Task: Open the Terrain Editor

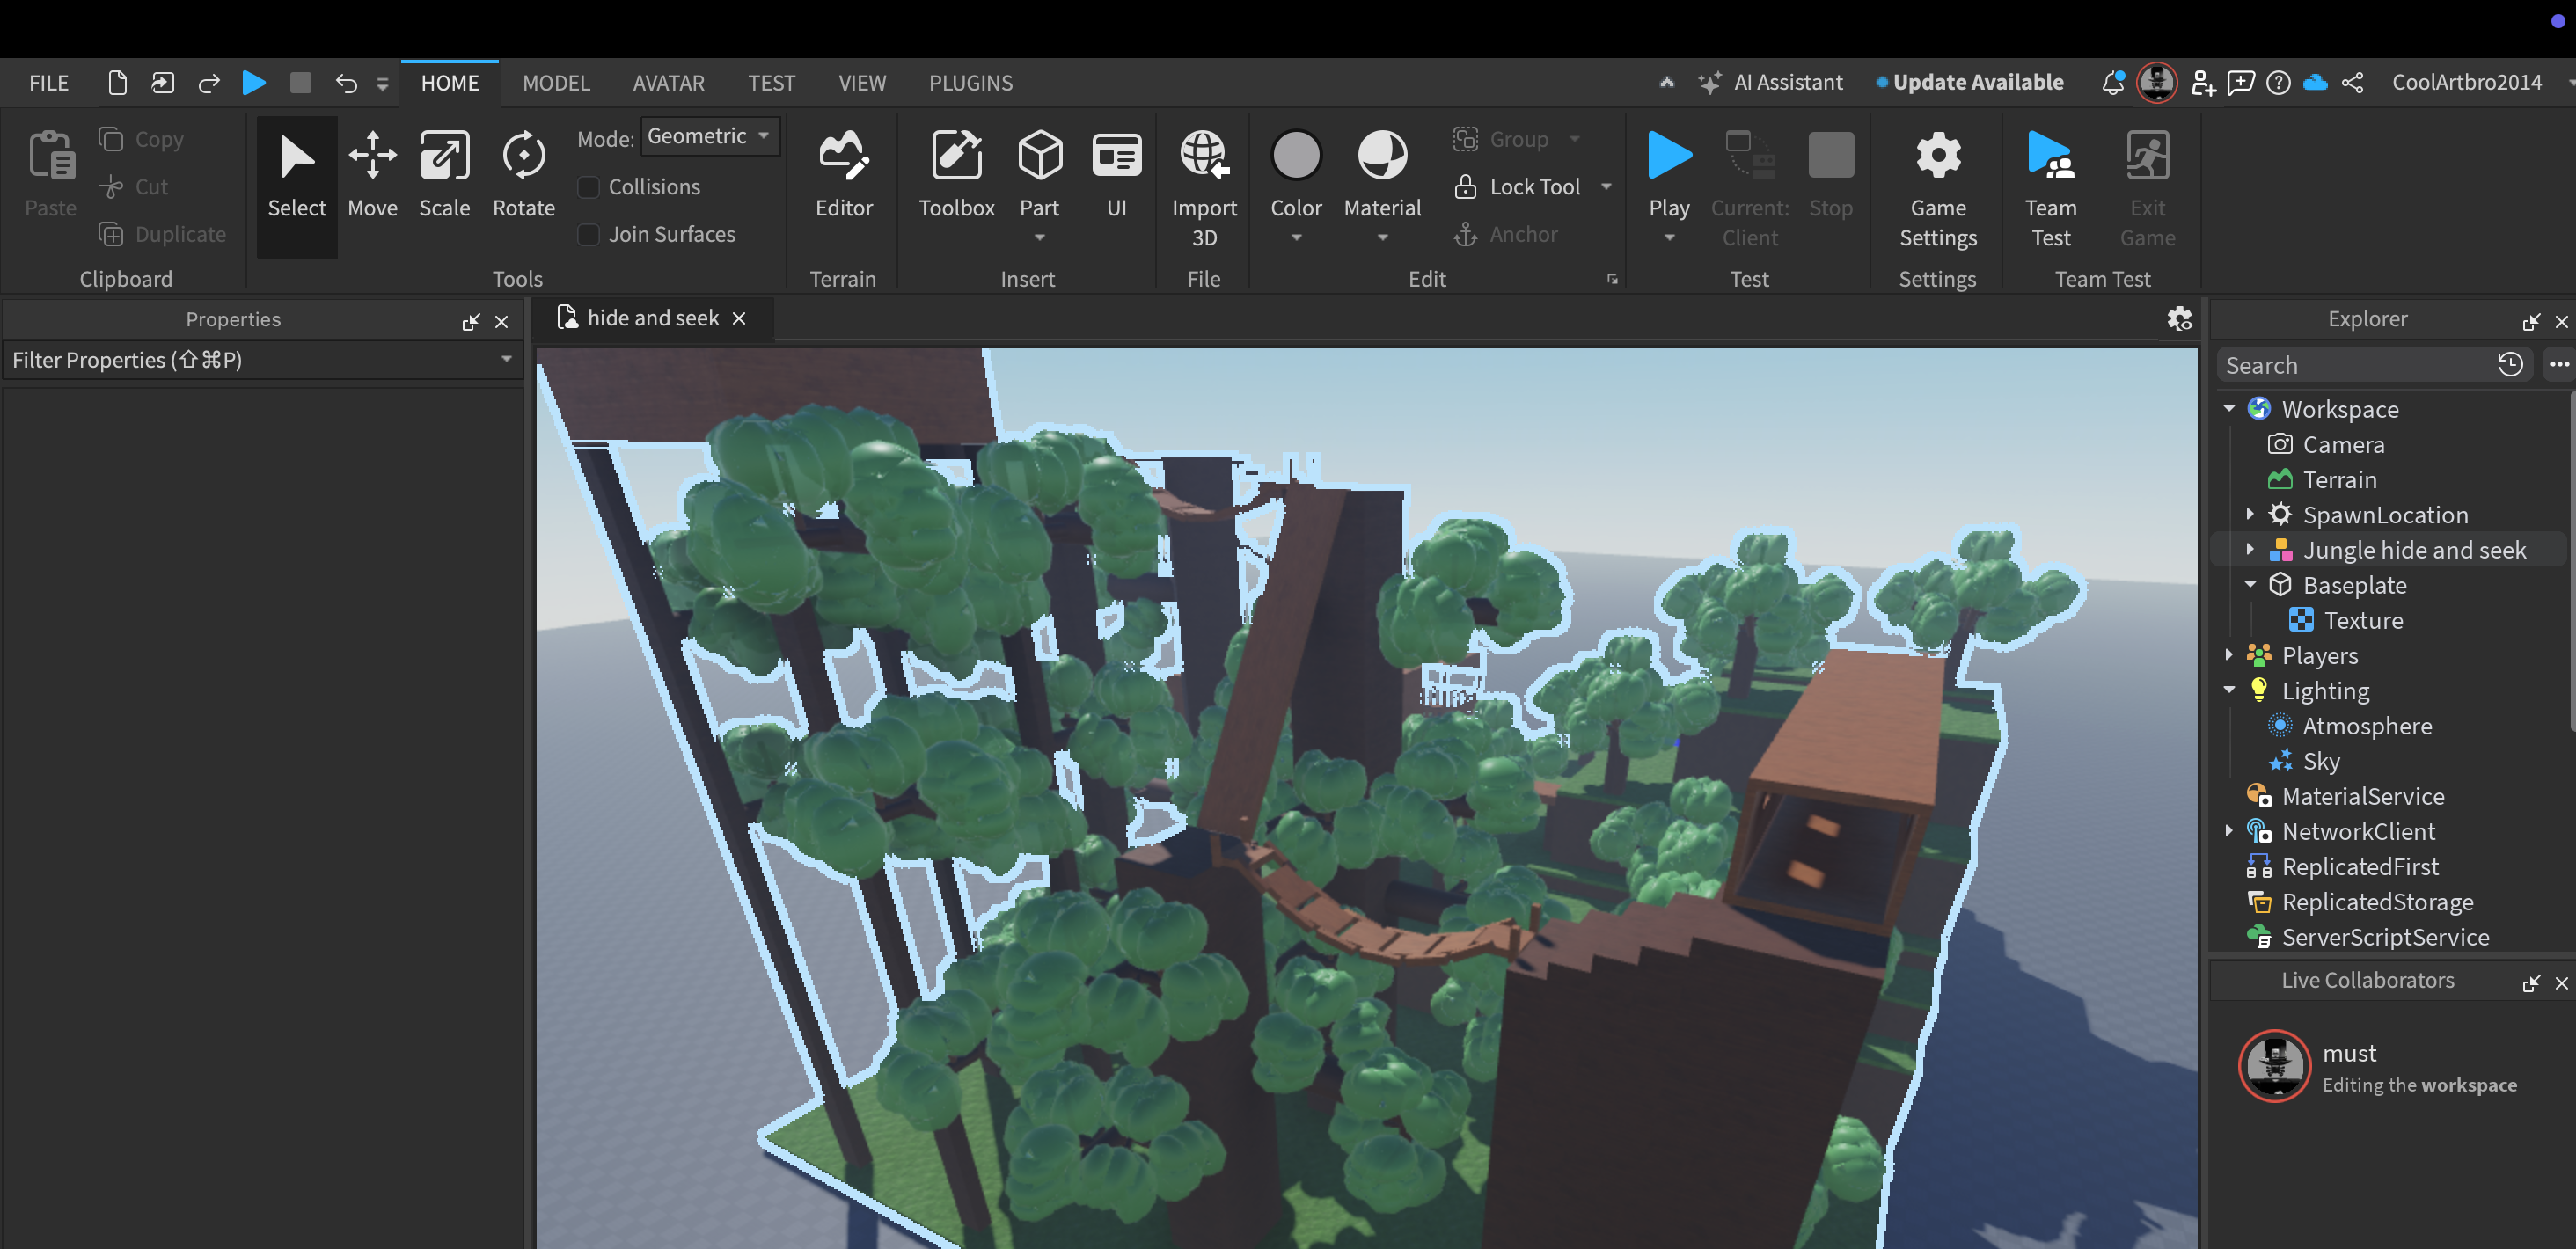Action: (843, 175)
